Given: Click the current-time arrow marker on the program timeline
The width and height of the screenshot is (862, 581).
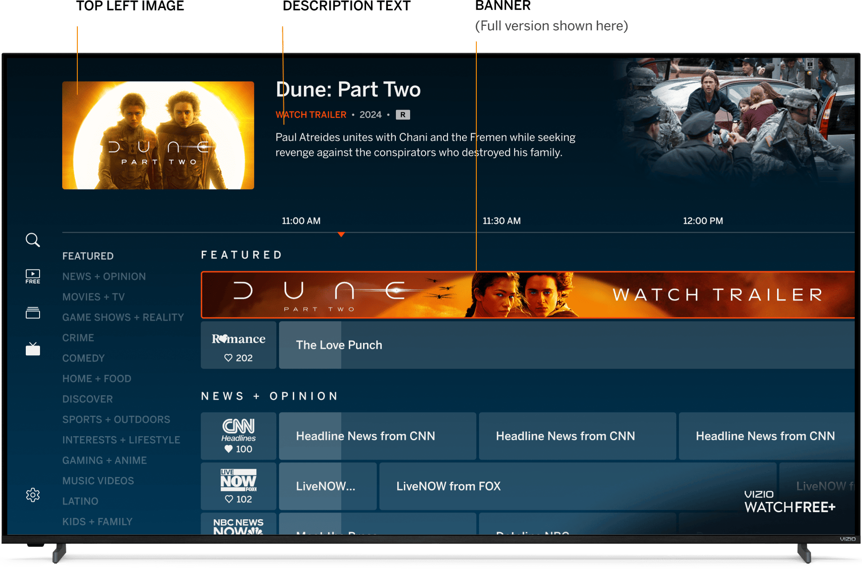Looking at the screenshot, I should tap(341, 233).
